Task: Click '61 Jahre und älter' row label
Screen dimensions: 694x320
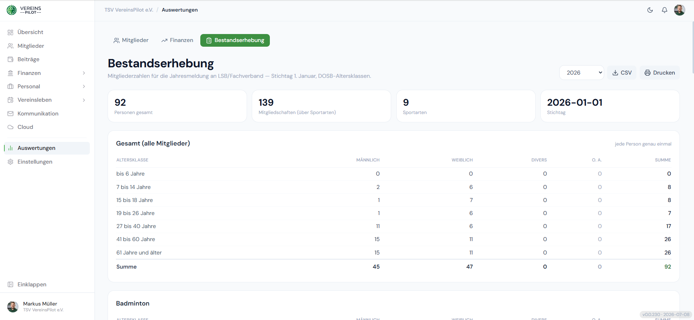Action: (x=139, y=253)
